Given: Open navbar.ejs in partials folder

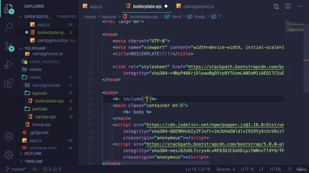Looking at the screenshot, I should (45, 117).
